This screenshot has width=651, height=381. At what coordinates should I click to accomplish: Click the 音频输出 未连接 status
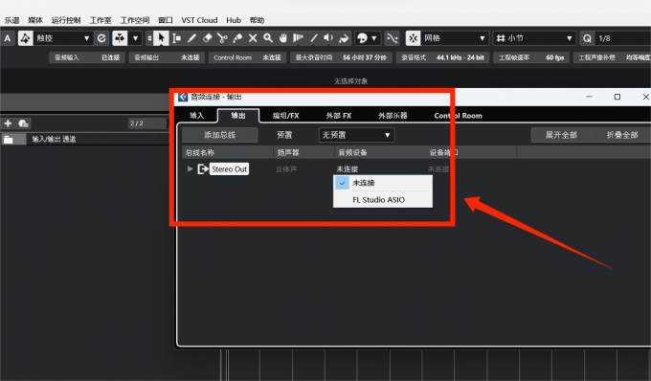(167, 57)
